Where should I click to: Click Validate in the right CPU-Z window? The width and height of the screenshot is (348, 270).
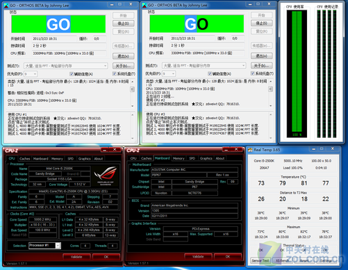198,257
